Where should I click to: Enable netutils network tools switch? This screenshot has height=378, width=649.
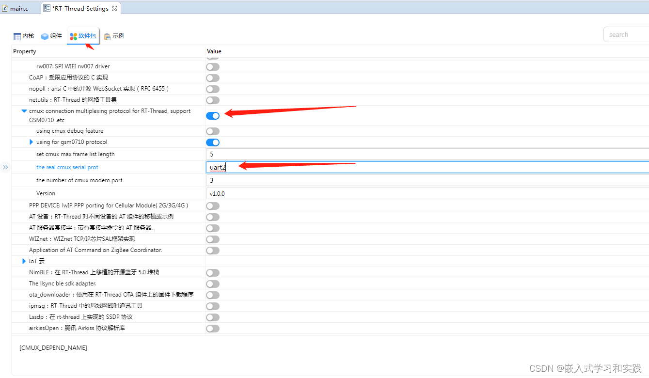213,100
